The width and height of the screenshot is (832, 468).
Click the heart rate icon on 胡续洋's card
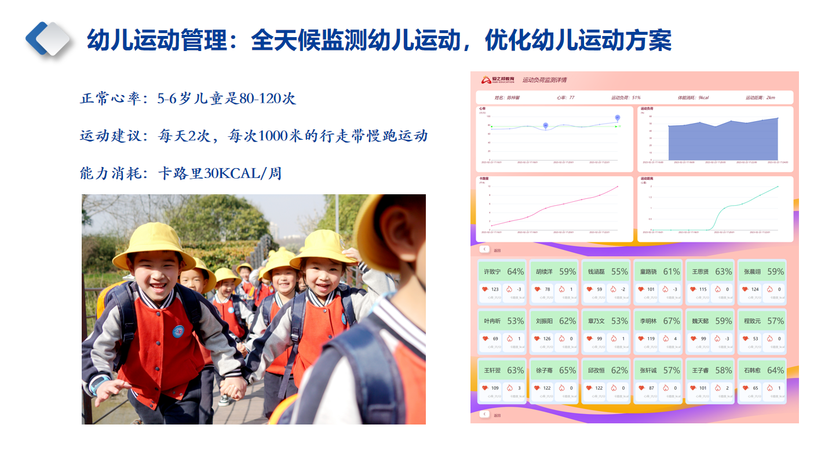pyautogui.click(x=537, y=289)
